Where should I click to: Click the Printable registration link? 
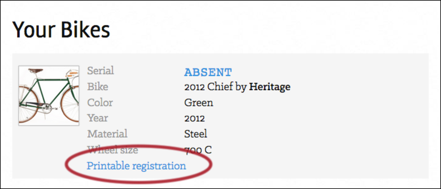pos(136,166)
